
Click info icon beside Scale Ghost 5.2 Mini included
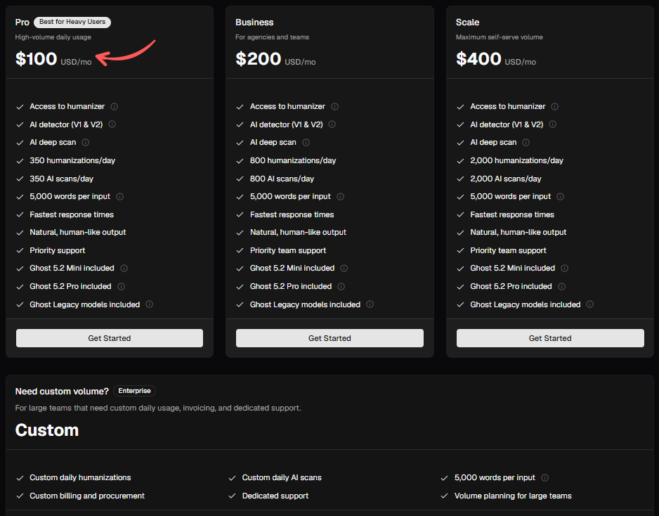coord(564,269)
